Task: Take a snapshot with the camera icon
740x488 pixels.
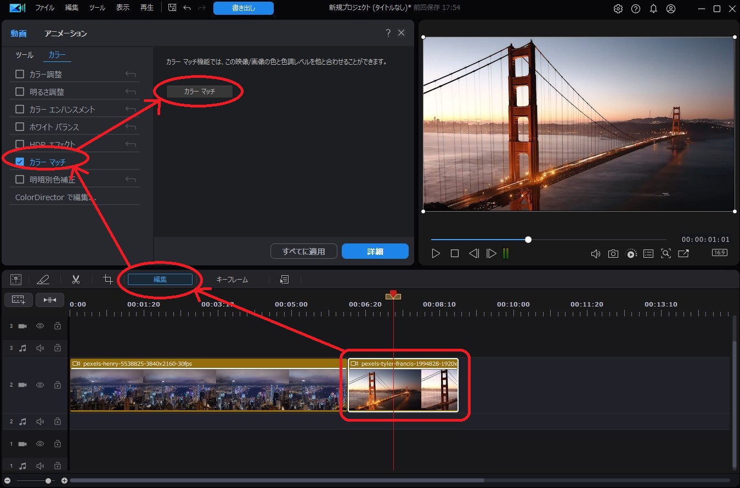Action: pos(613,253)
